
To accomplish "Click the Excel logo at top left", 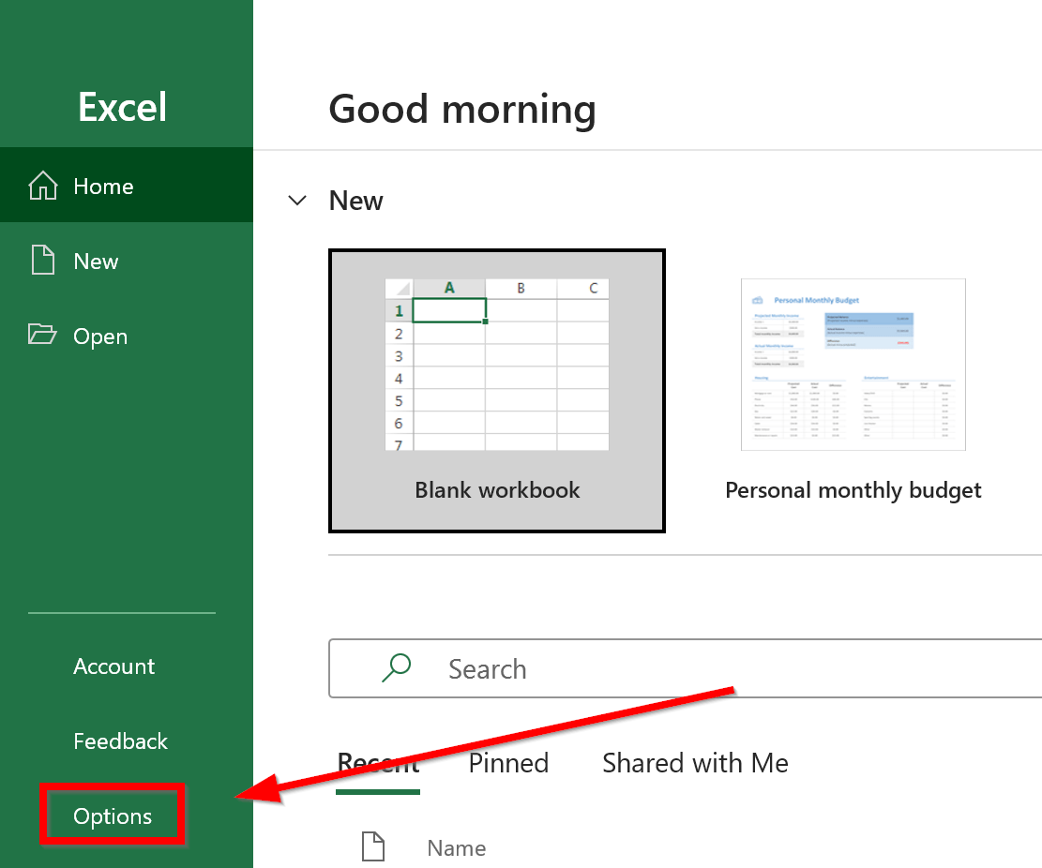I will pos(121,107).
